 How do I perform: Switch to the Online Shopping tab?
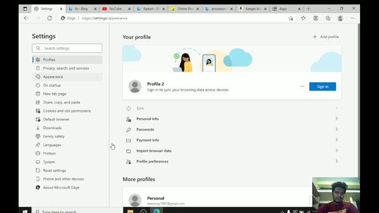click(185, 9)
